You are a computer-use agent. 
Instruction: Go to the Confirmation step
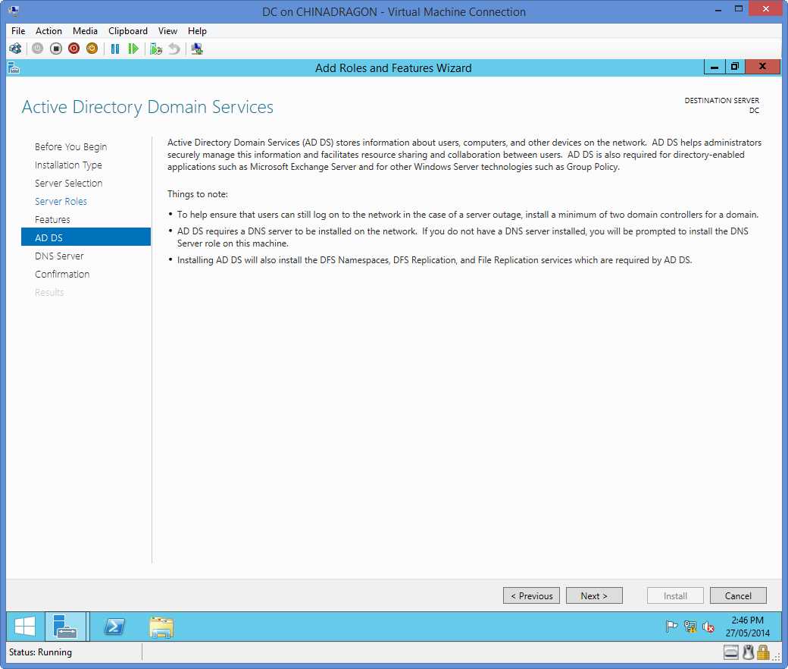[62, 274]
